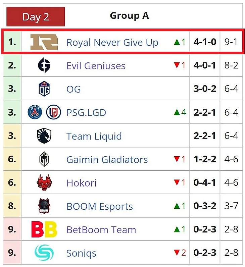Open the PSG.LGD team link
Viewport: 245px width, 267px height.
[86, 113]
